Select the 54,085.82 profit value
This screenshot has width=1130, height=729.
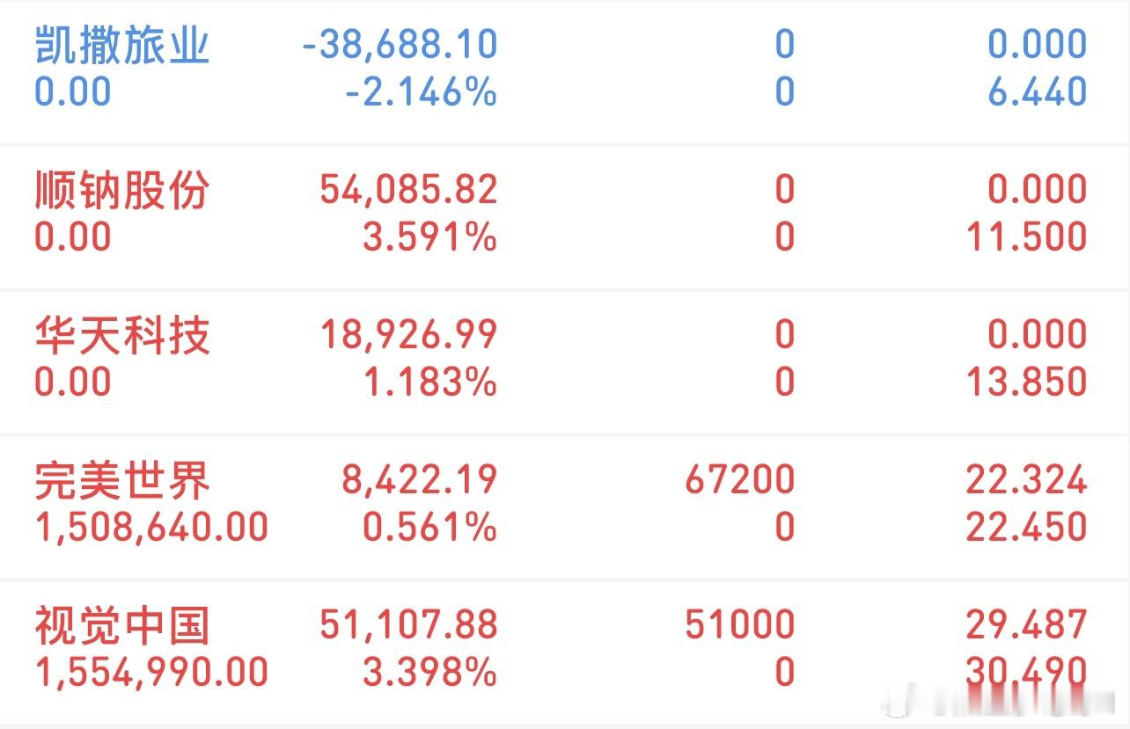tap(408, 189)
